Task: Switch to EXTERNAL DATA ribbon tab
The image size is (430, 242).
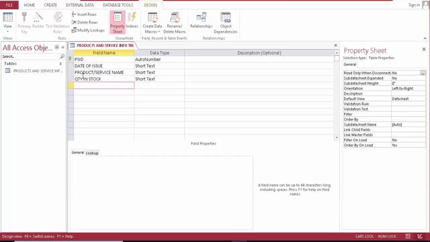Action: tap(80, 5)
